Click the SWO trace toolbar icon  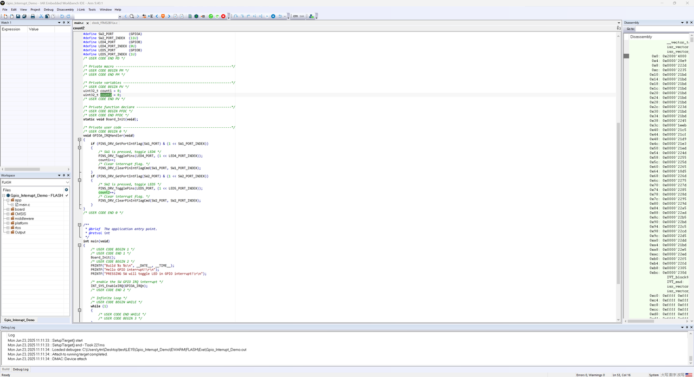pos(302,16)
